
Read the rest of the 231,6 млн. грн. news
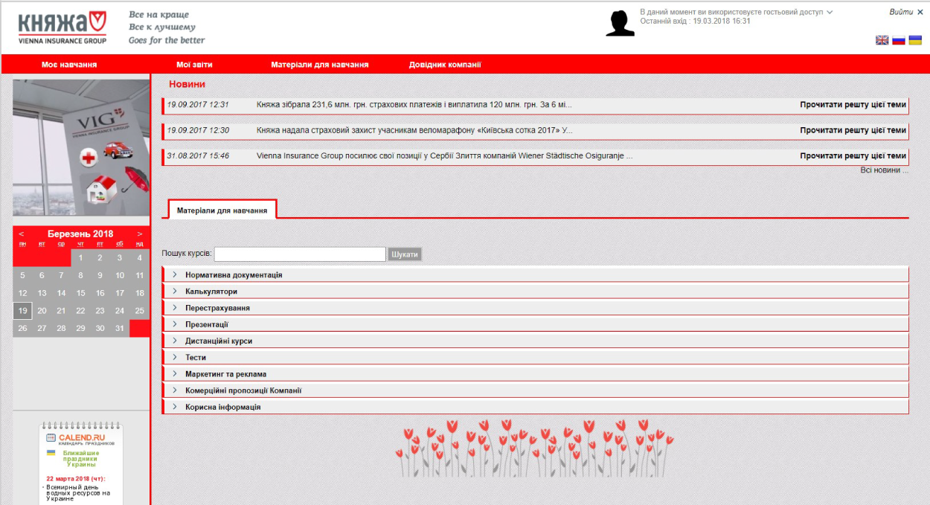tap(853, 105)
